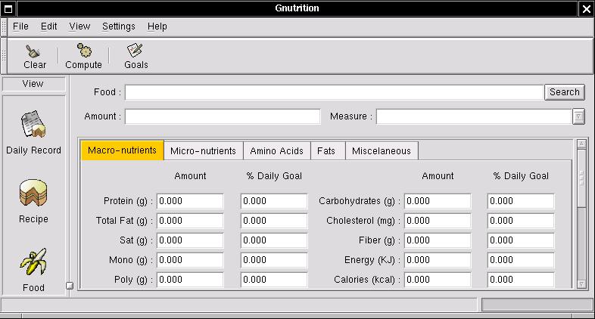595x319 pixels.
Task: Click the Search button
Action: [x=565, y=92]
